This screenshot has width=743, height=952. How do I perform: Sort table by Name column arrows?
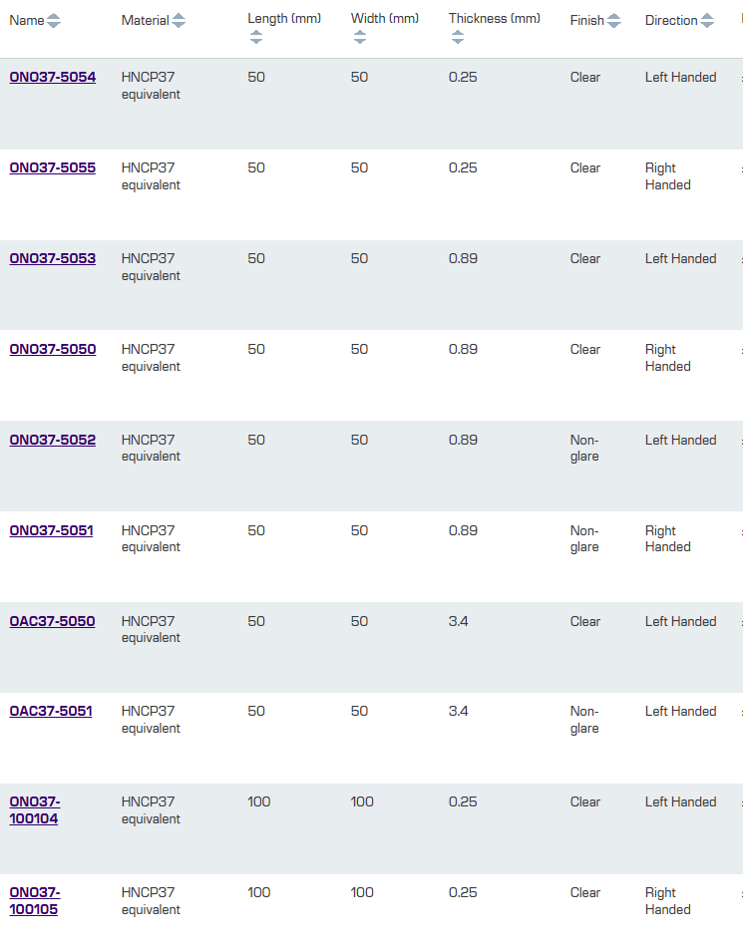[x=54, y=21]
